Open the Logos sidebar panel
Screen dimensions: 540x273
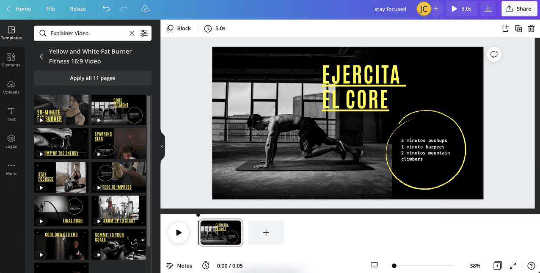11,141
